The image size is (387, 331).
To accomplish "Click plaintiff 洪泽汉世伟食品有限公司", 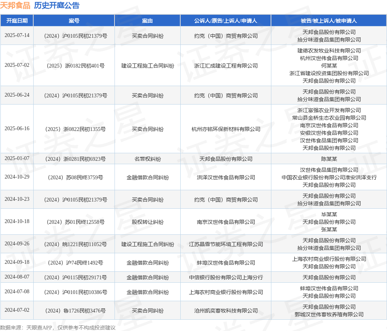I will pyautogui.click(x=226, y=177).
